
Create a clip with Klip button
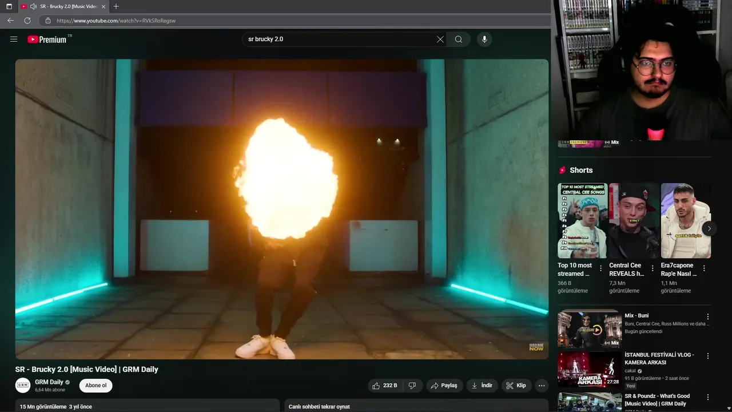pyautogui.click(x=516, y=386)
